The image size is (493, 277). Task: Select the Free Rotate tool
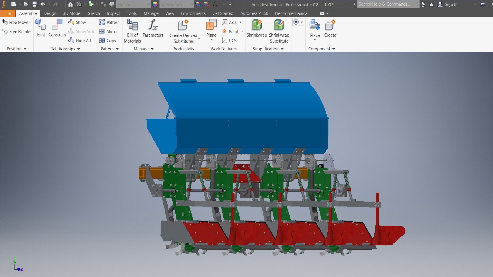point(16,32)
